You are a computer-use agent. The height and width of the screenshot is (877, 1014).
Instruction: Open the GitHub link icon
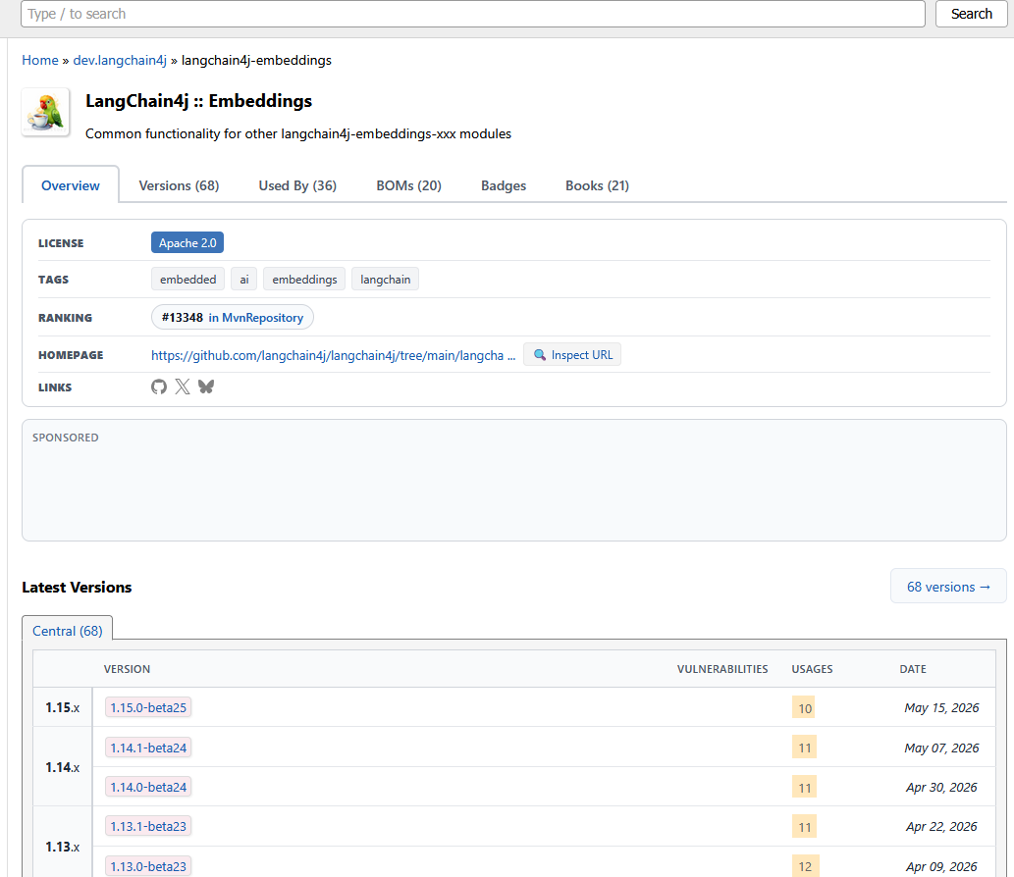point(159,387)
